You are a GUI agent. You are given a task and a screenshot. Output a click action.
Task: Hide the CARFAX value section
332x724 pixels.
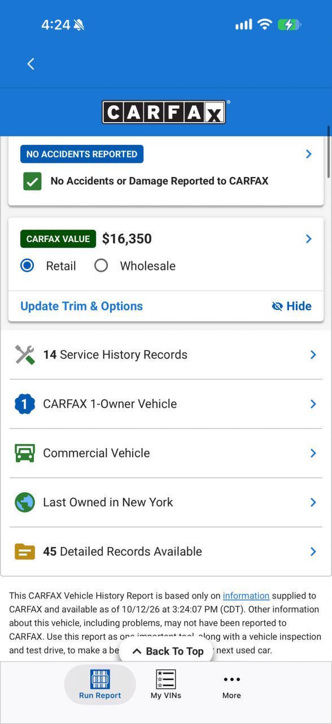coord(291,306)
